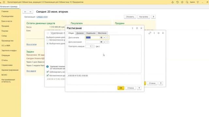Clear the Дата начала field

[x=104, y=38]
